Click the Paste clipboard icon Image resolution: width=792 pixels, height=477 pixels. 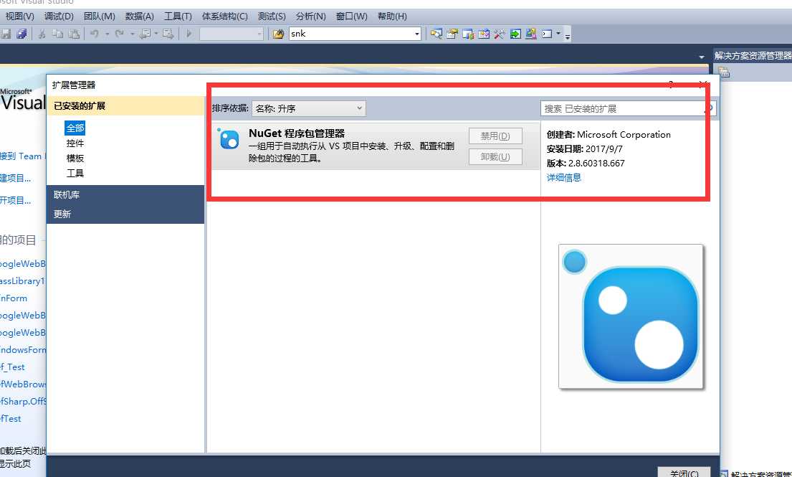point(74,34)
